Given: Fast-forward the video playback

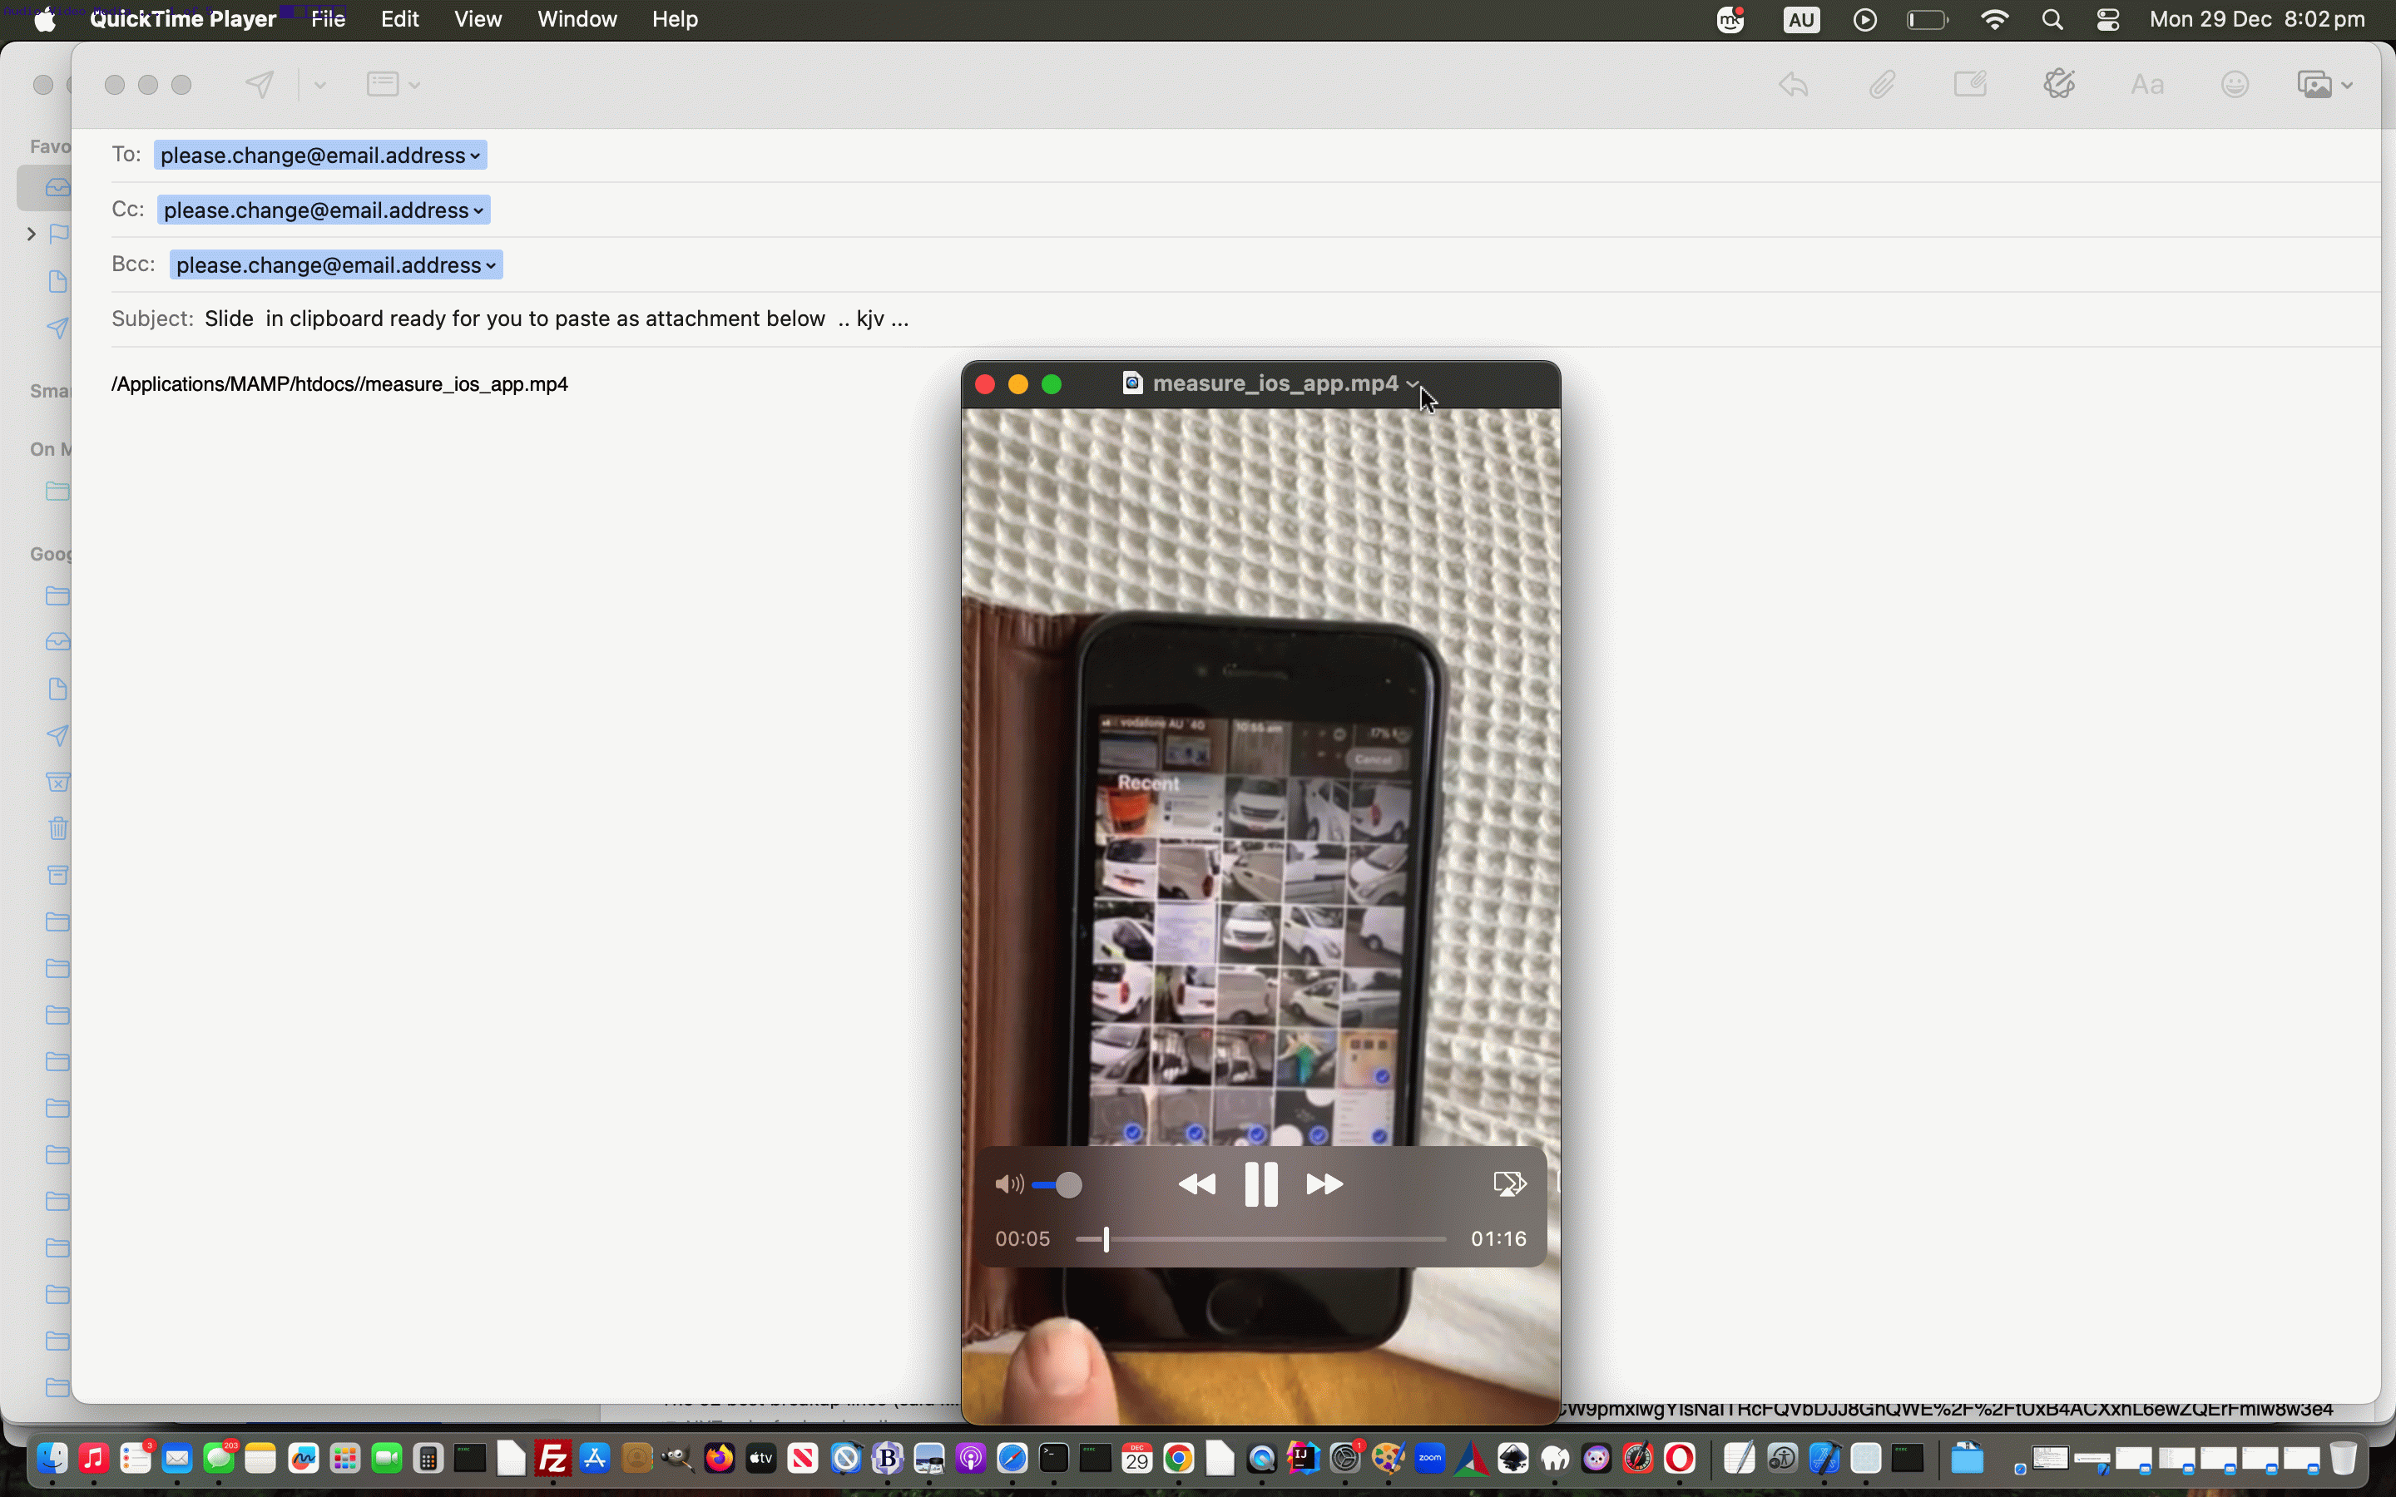Looking at the screenshot, I should coord(1324,1183).
